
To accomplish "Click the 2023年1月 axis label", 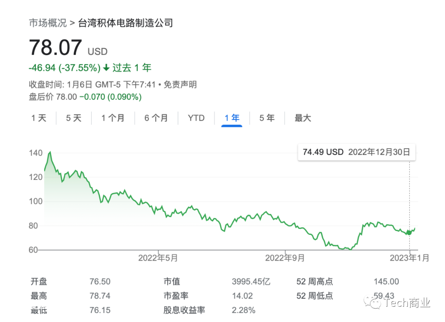I will click(410, 258).
